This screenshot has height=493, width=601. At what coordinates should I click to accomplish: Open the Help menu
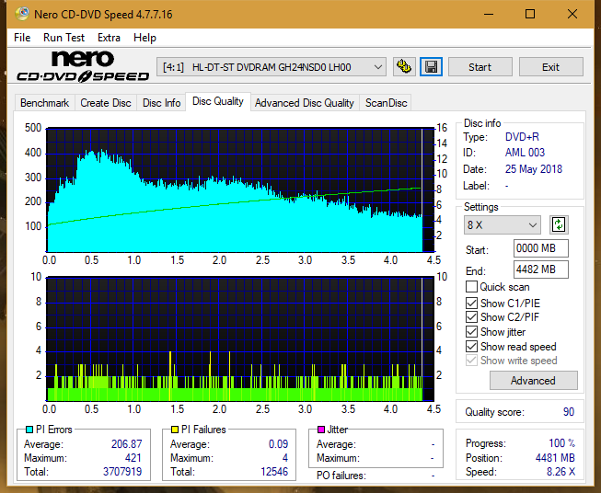point(144,38)
